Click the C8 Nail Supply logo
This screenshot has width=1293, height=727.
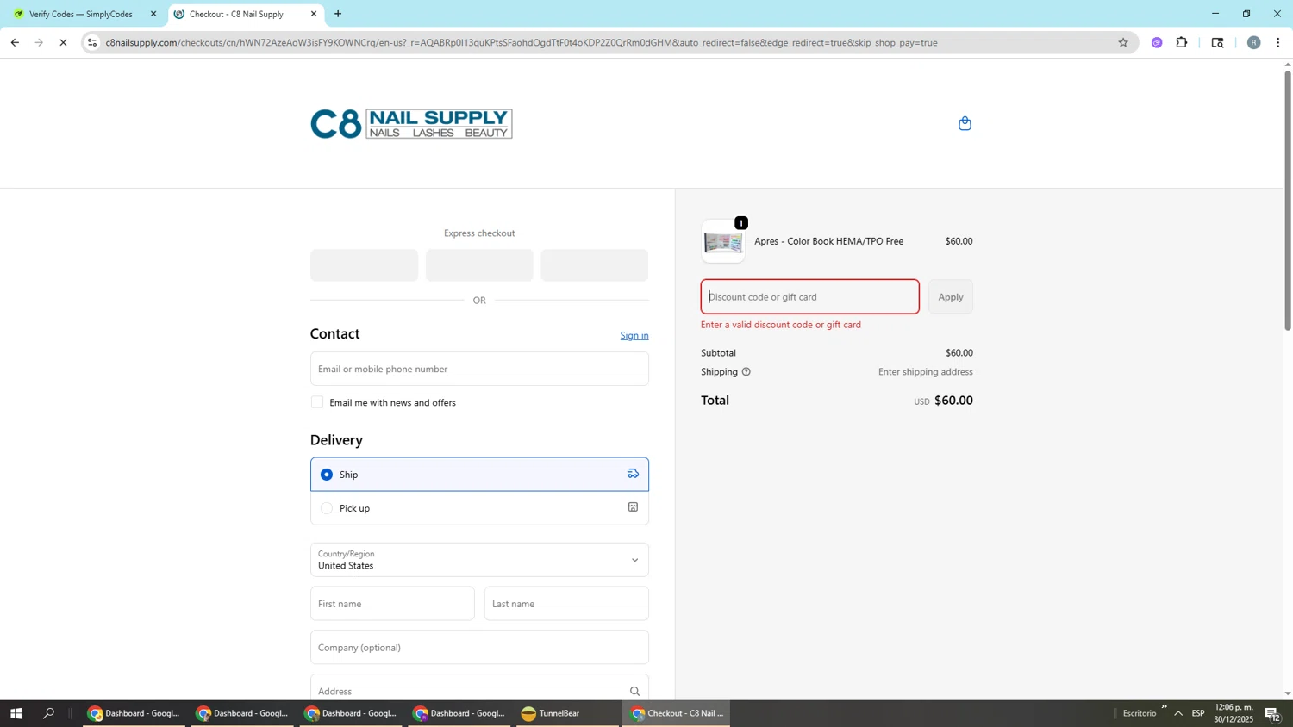(x=411, y=123)
